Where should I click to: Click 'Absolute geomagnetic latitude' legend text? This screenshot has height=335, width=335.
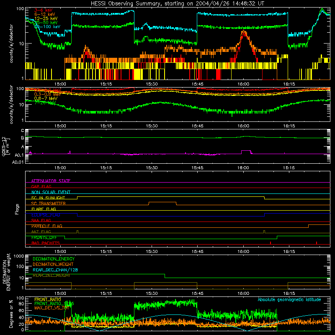point(289,299)
